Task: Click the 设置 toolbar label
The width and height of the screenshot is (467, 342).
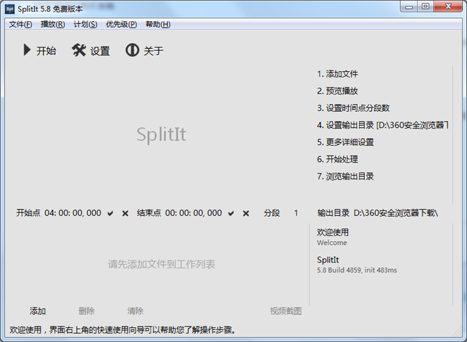Action: (100, 51)
